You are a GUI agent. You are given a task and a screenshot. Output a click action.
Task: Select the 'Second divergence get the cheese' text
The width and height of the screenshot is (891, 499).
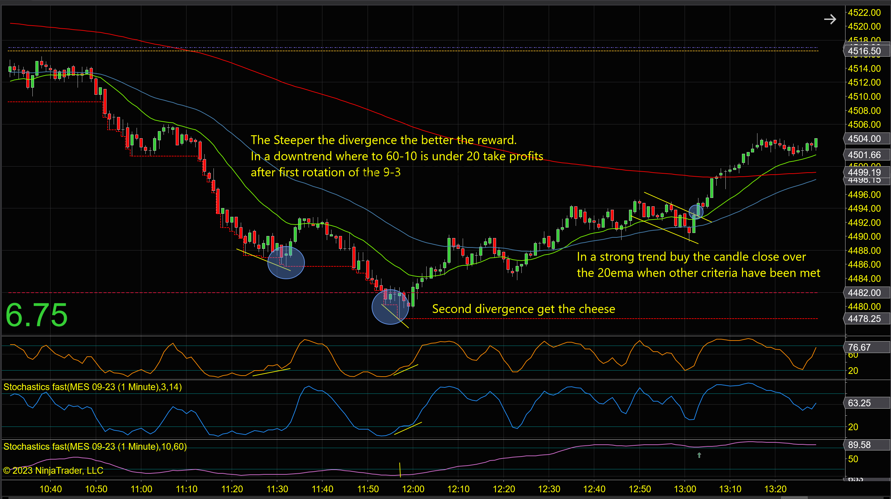click(x=524, y=309)
